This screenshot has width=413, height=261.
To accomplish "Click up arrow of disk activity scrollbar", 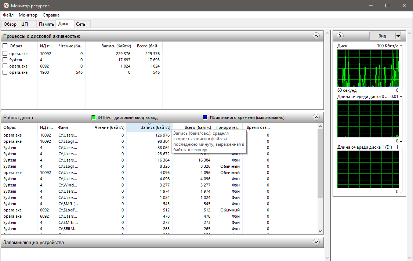I will (x=320, y=126).
